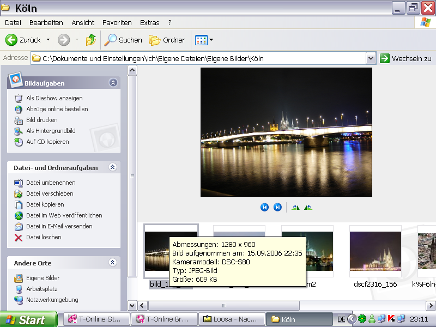Switch to the T-Online St... taskbar window

coord(97,319)
